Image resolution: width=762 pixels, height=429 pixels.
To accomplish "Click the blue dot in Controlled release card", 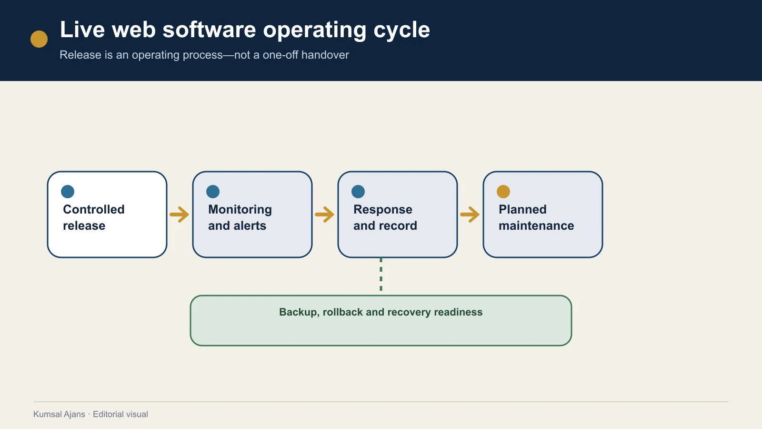I will [68, 192].
